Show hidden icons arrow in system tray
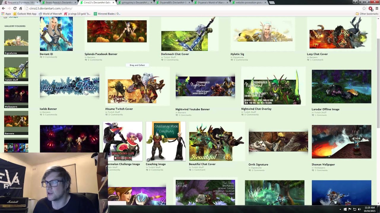 (x=340, y=209)
